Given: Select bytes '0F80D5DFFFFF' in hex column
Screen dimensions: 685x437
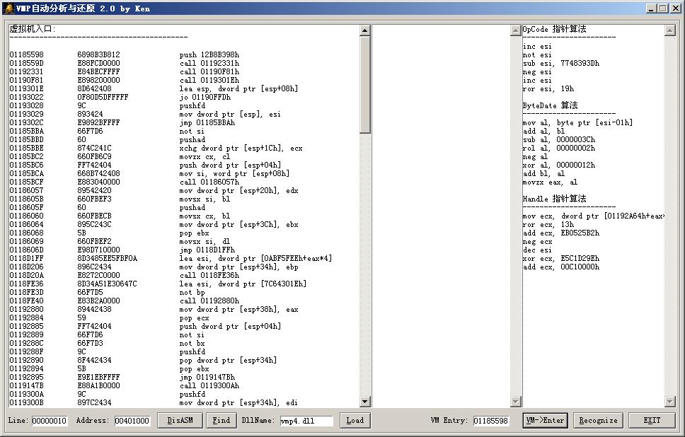Looking at the screenshot, I should click(x=103, y=98).
